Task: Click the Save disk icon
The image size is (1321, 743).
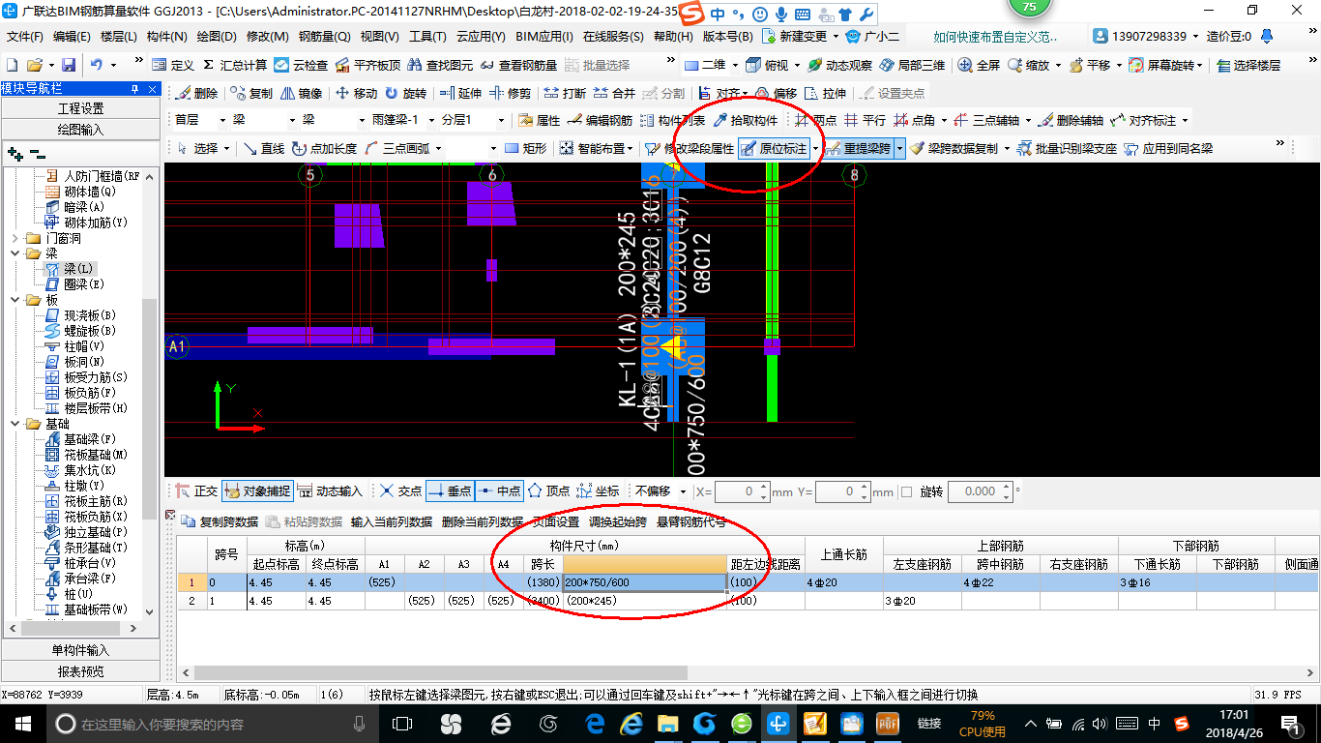Action: [69, 65]
